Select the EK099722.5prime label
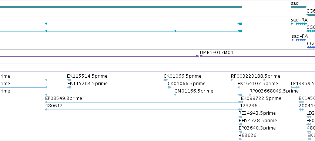 point(261,98)
